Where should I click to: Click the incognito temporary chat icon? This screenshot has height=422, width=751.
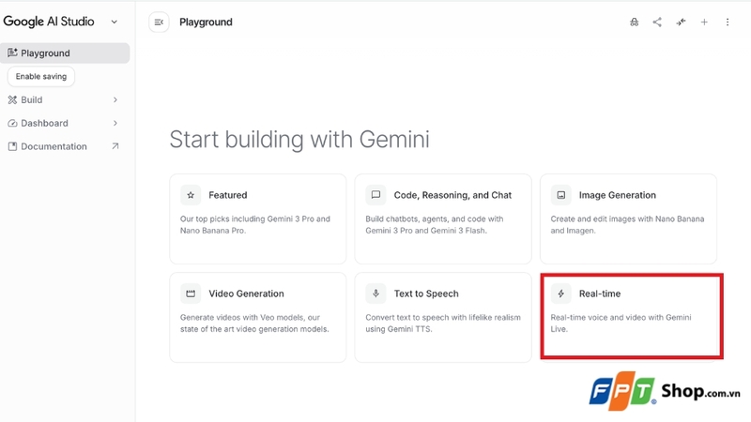point(635,22)
